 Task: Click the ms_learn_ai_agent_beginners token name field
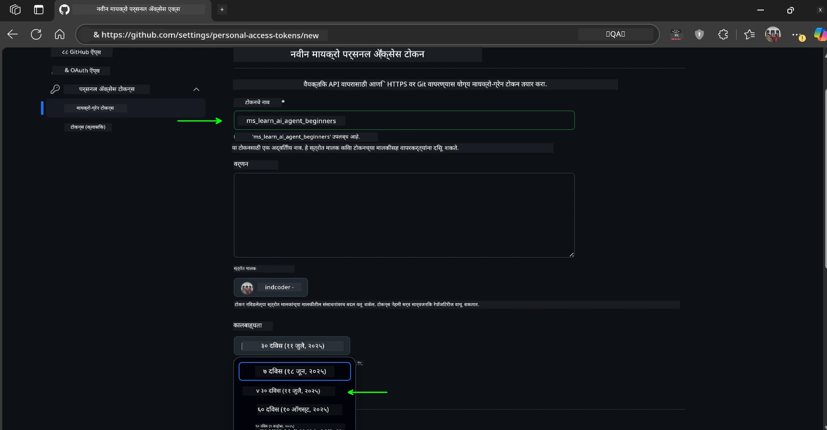(404, 120)
